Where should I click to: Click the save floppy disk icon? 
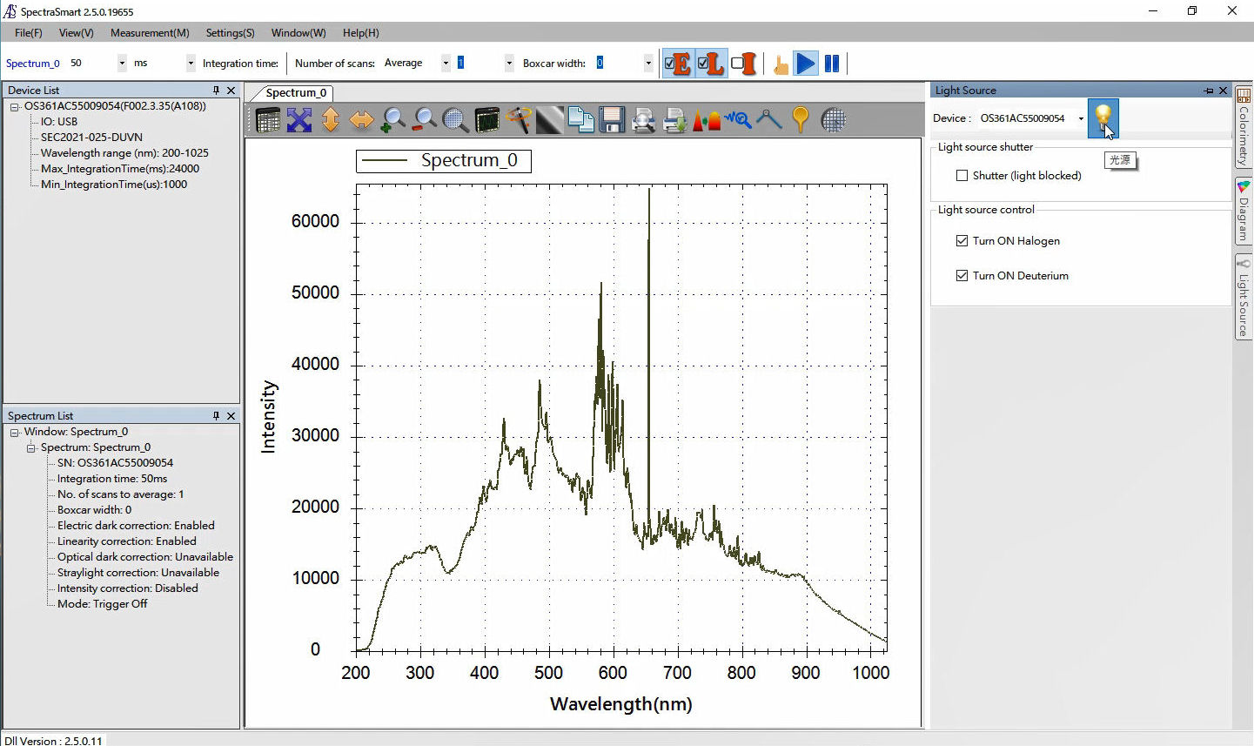click(612, 120)
